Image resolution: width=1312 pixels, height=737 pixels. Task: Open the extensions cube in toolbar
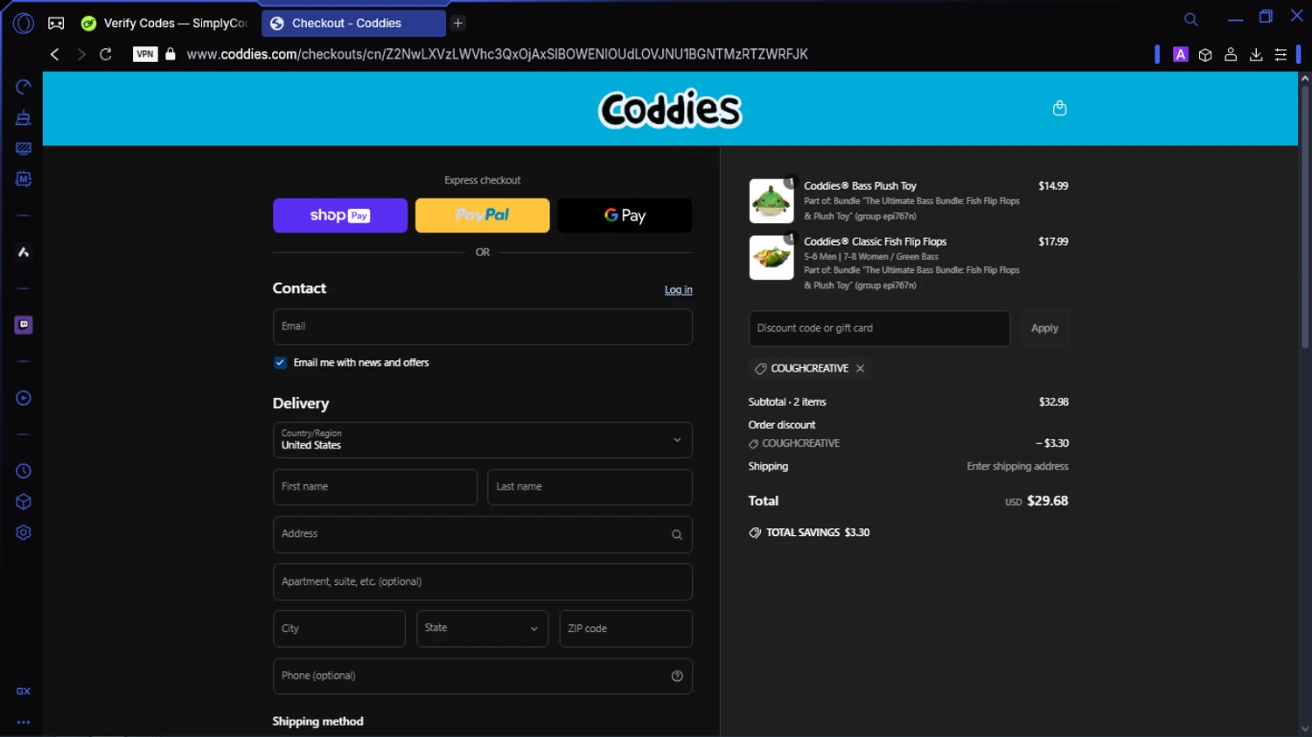coord(1205,54)
